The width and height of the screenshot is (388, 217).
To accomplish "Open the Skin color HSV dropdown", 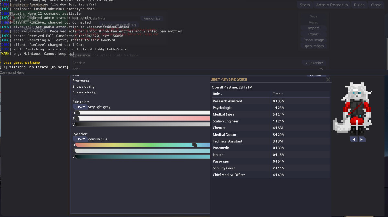I will [80, 107].
